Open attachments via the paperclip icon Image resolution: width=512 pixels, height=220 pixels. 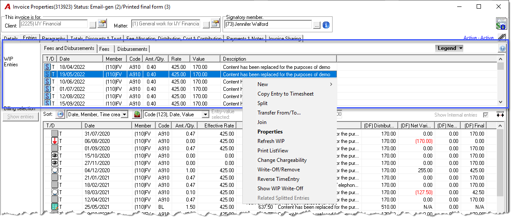point(502,37)
